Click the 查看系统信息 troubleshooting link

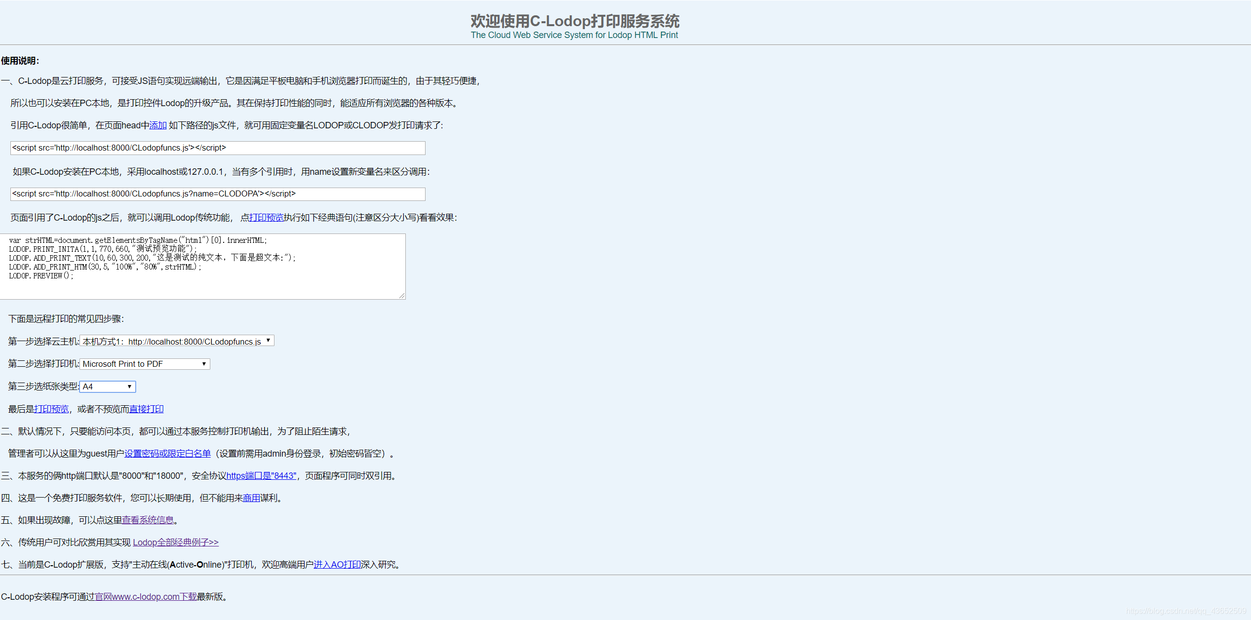point(149,519)
